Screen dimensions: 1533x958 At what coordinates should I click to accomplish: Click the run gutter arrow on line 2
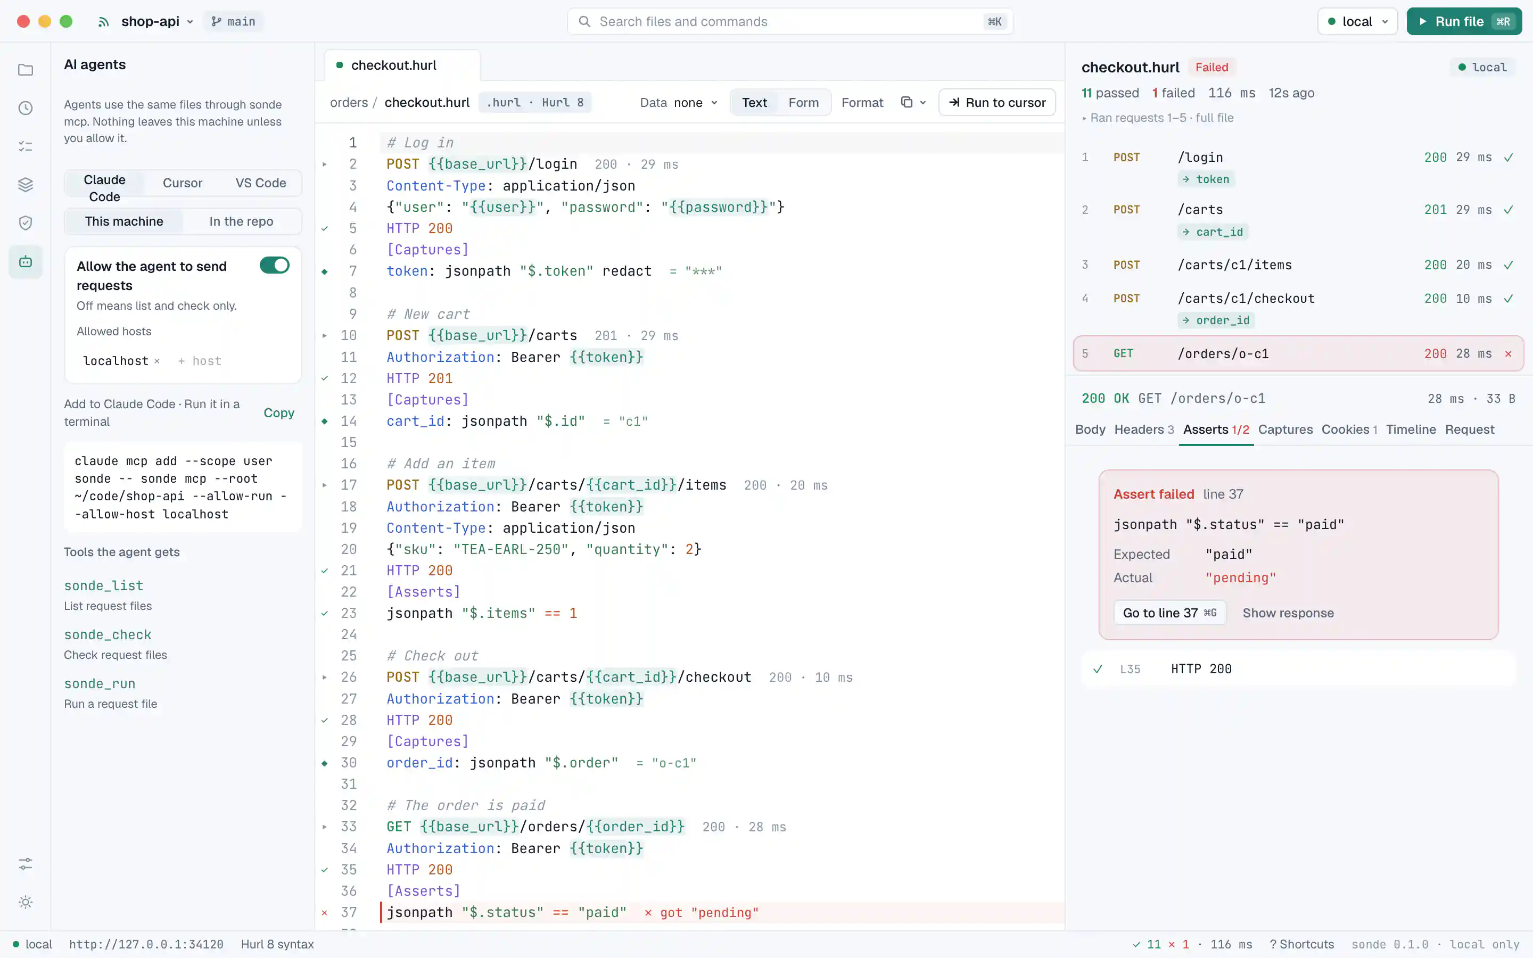coord(325,164)
